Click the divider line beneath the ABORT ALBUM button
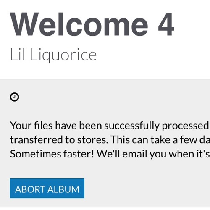210x210 pixels. tap(105, 207)
